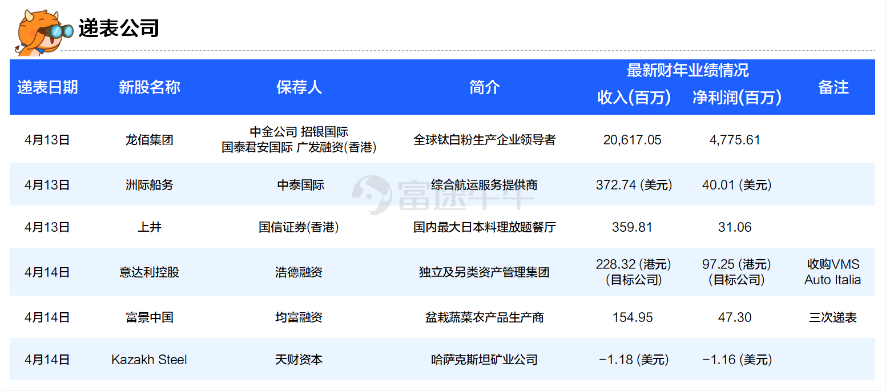Select the revenue value 228.32 (港元)
This screenshot has height=391, width=886.
click(x=634, y=264)
